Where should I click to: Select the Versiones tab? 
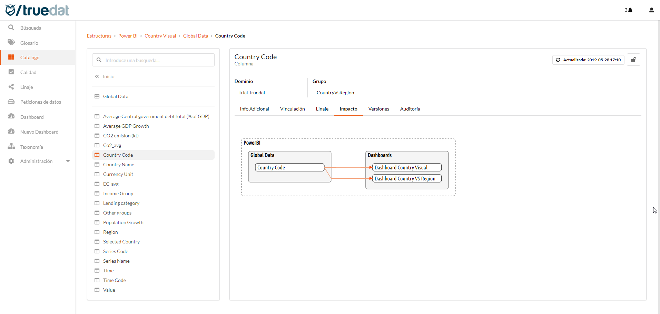tap(378, 109)
